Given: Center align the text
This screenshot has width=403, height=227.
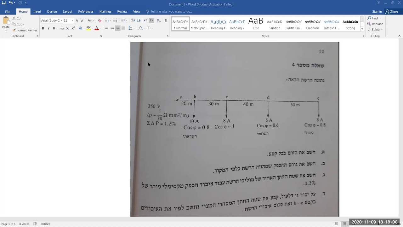Looking at the screenshot, I should [x=112, y=28].
